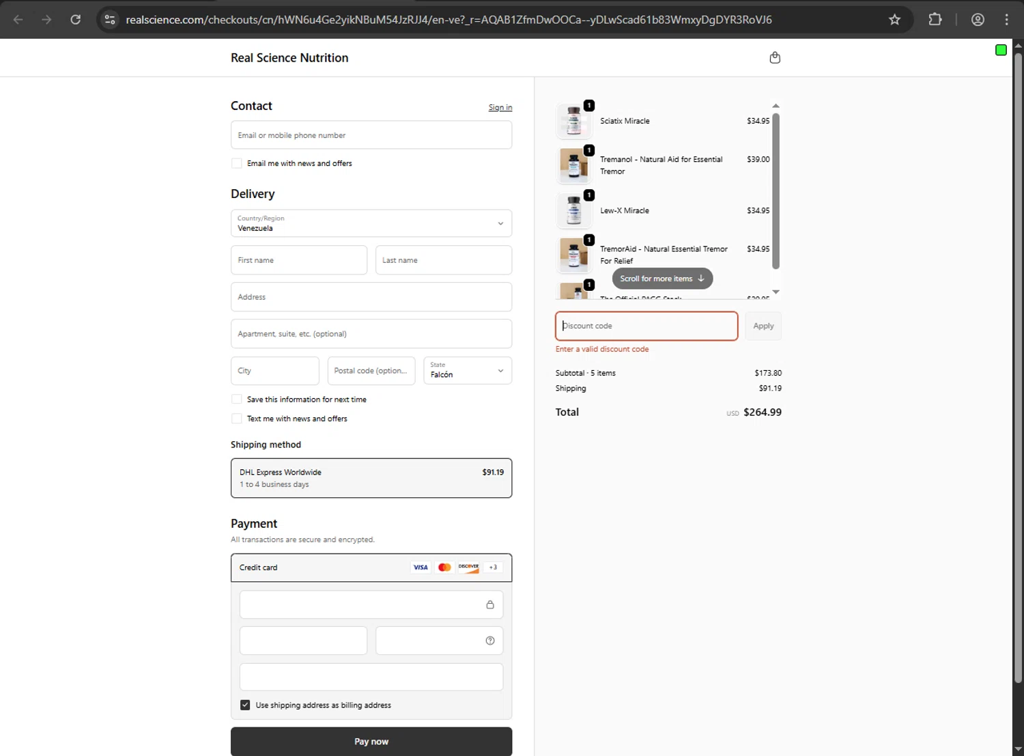Check Email me with news and offers

pos(237,163)
